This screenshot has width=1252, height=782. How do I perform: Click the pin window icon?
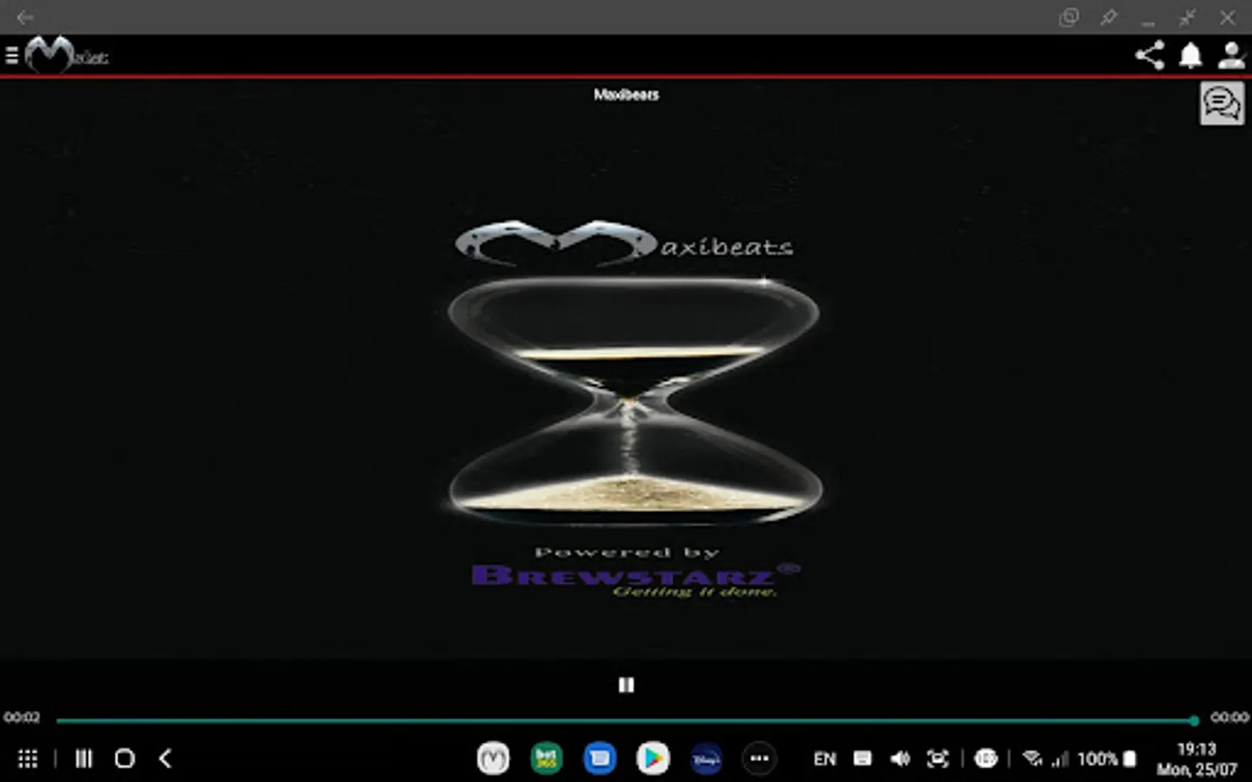pyautogui.click(x=1109, y=17)
